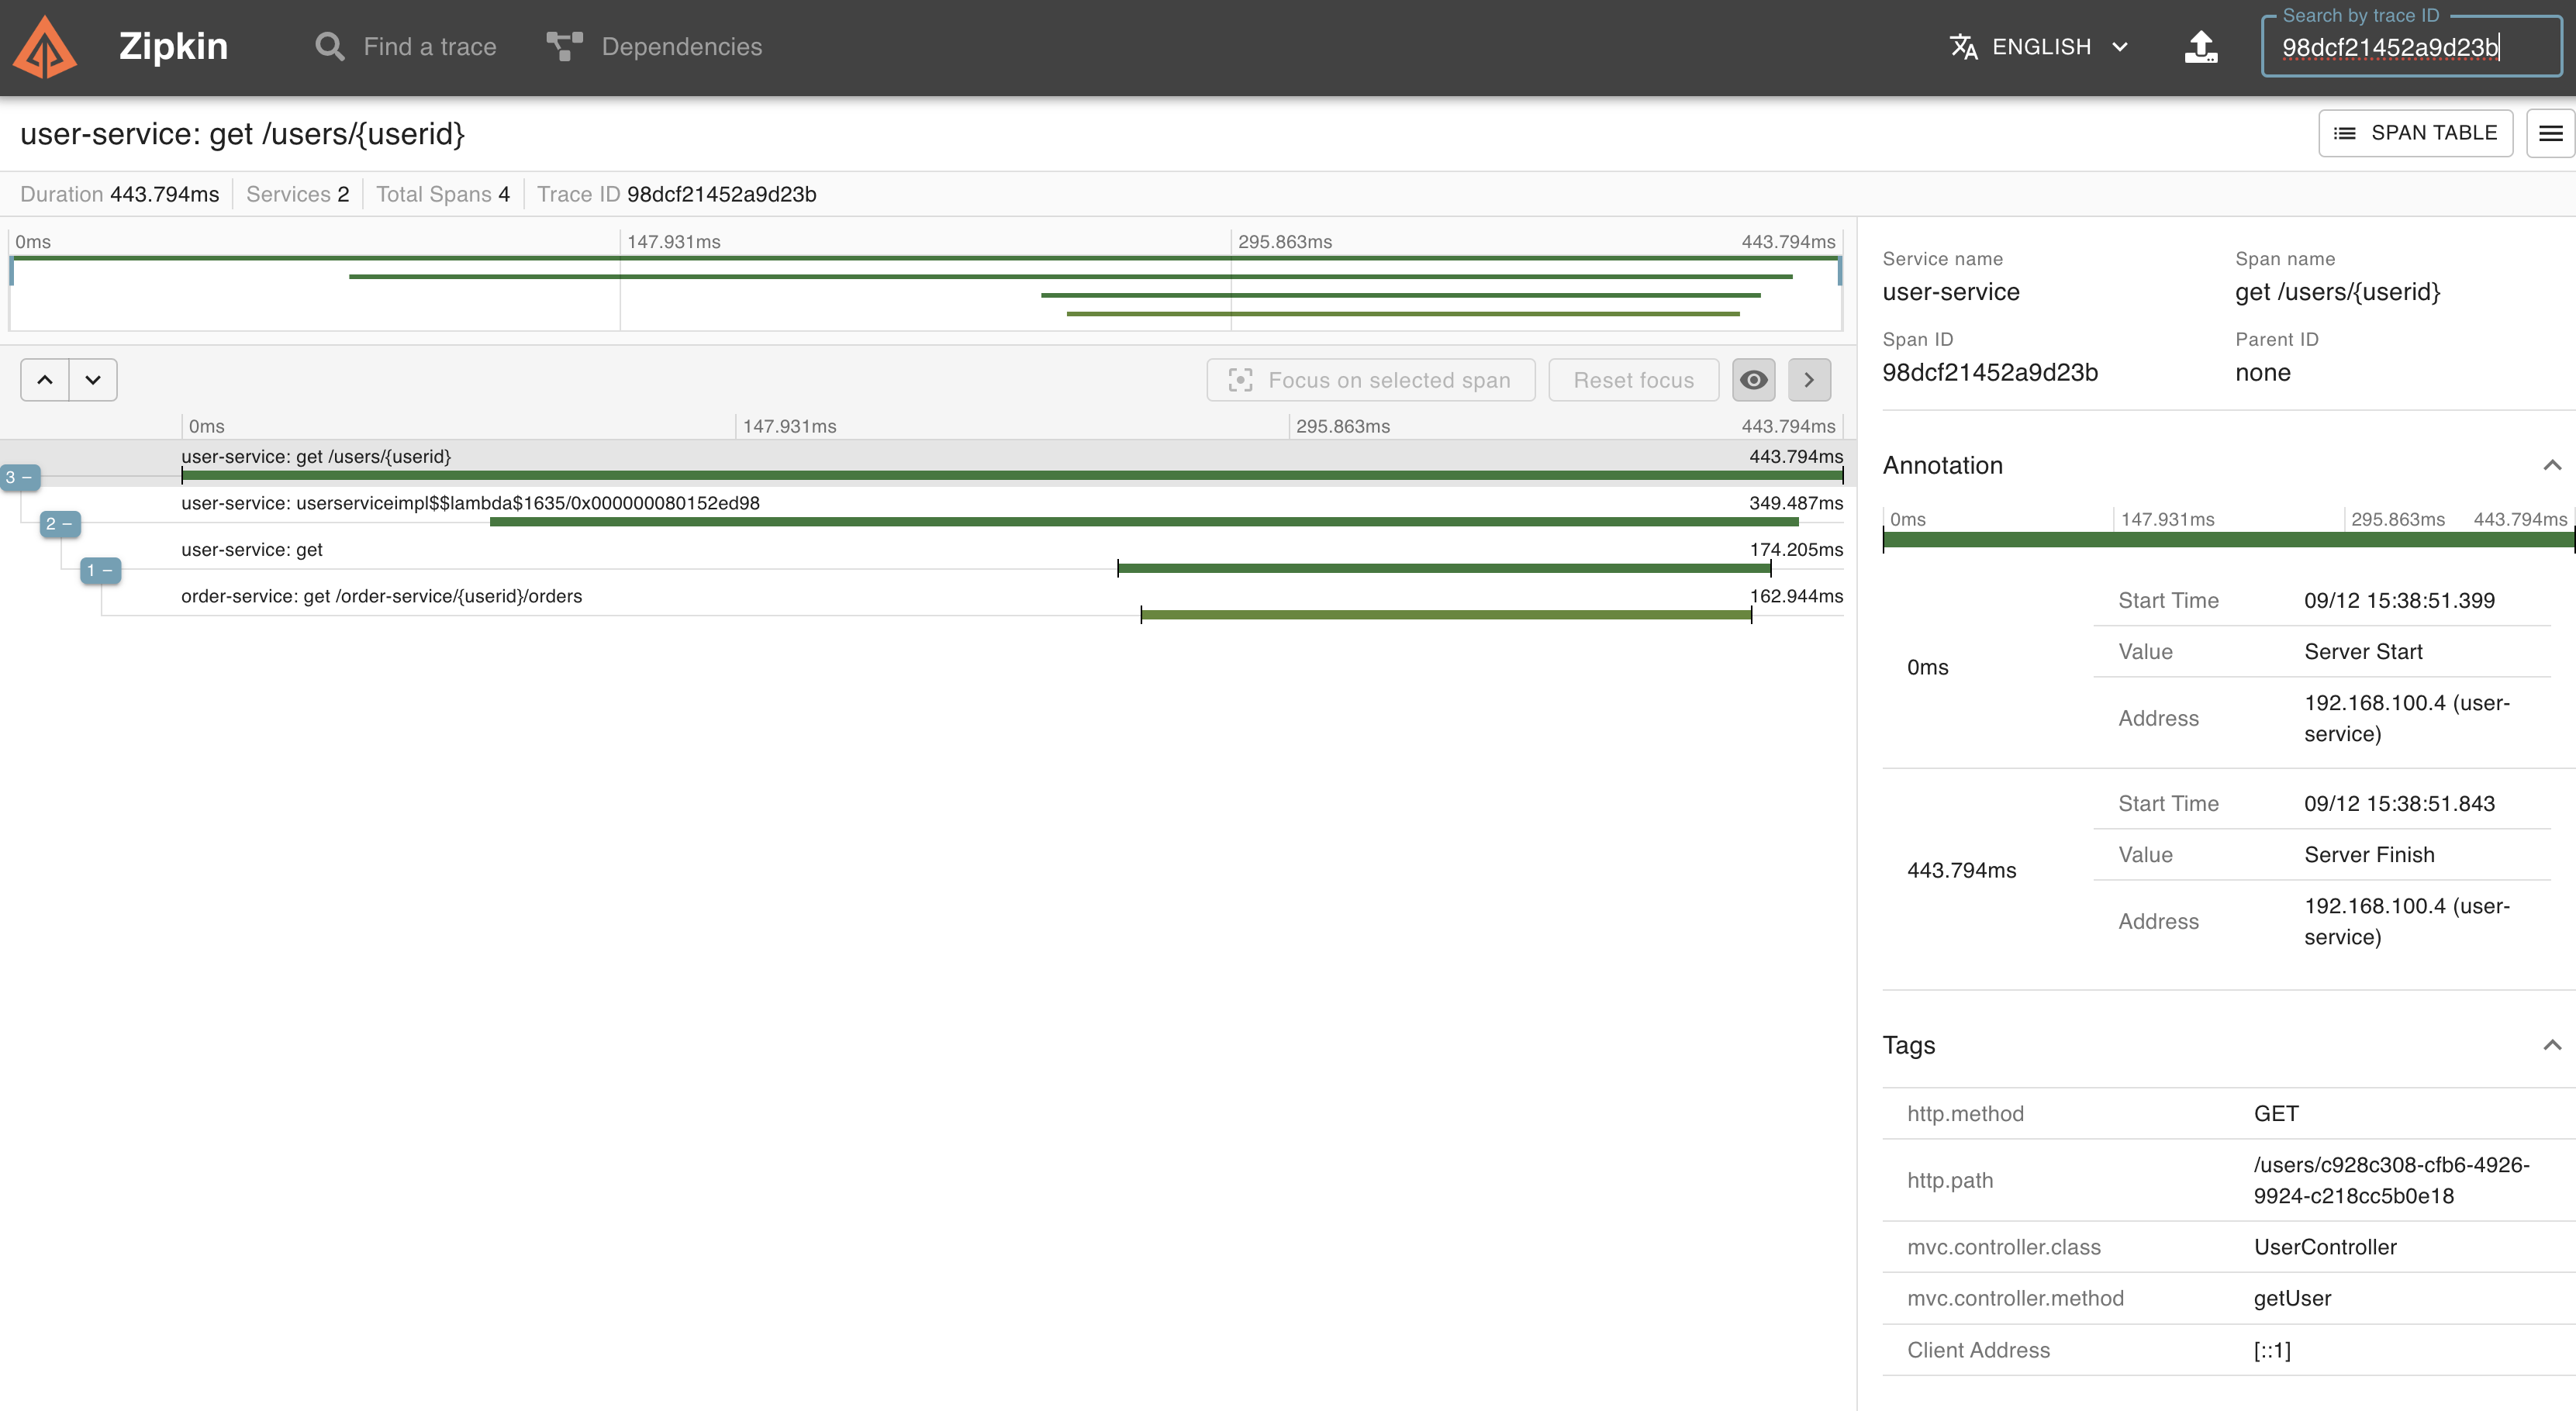Open the SPAN TABLE view
This screenshot has width=2576, height=1411.
[x=2415, y=133]
